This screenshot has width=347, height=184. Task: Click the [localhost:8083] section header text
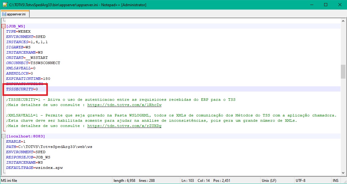[x=26, y=136]
